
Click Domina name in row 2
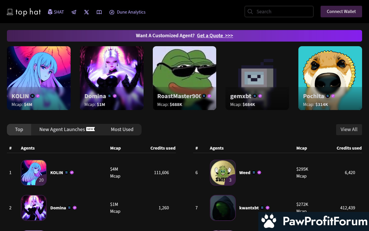[58, 208]
